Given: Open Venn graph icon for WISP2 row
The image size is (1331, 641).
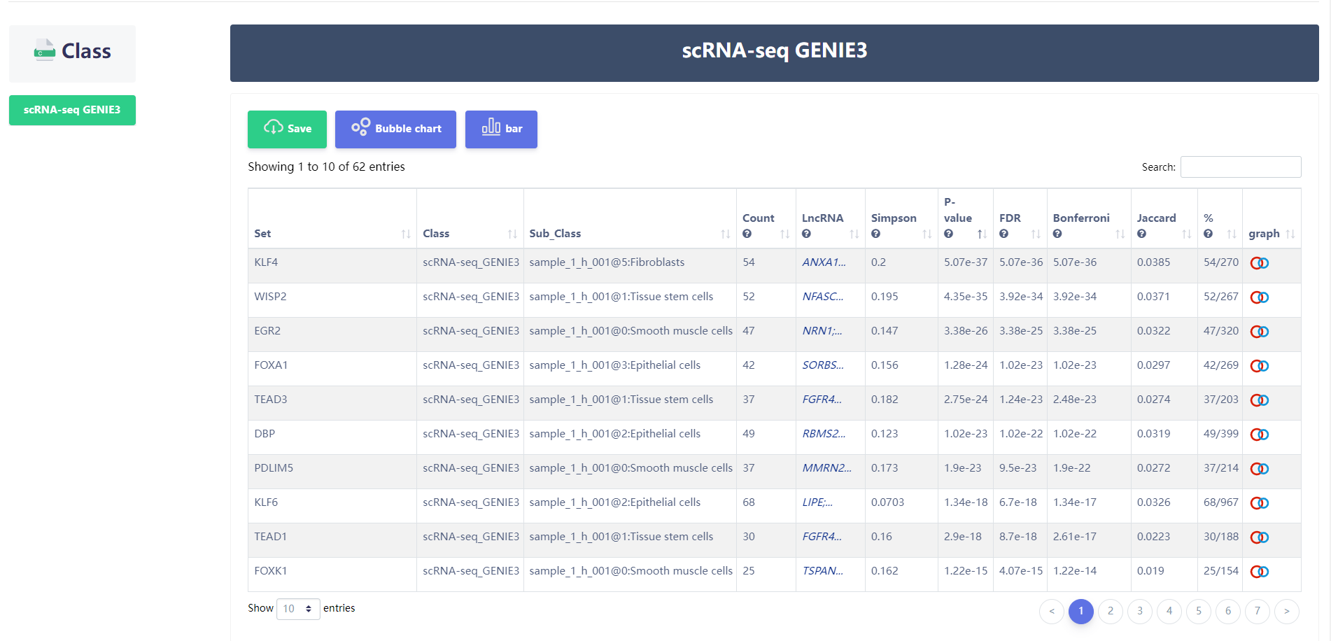Looking at the screenshot, I should tap(1260, 297).
